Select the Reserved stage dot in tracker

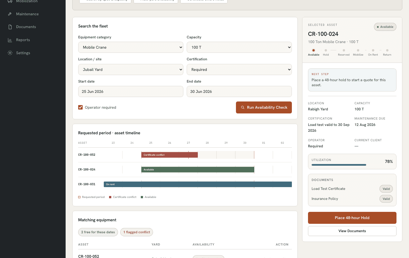pyautogui.click(x=344, y=50)
